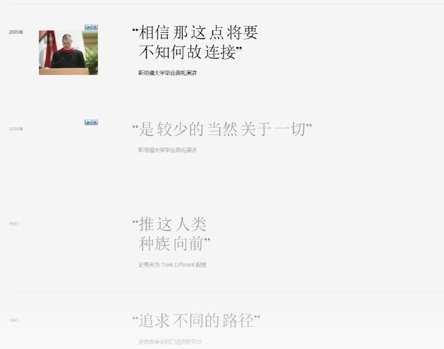Image resolution: width=444 pixels, height=349 pixels.
Task: Click the X icon next to the first play button
Action: pos(95,27)
